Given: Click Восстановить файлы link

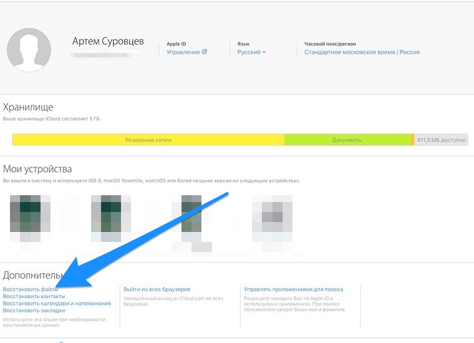Looking at the screenshot, I should [x=30, y=289].
